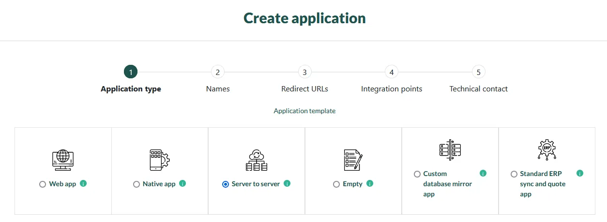Click the Server to server cloud icon
The image size is (607, 222).
tap(257, 160)
